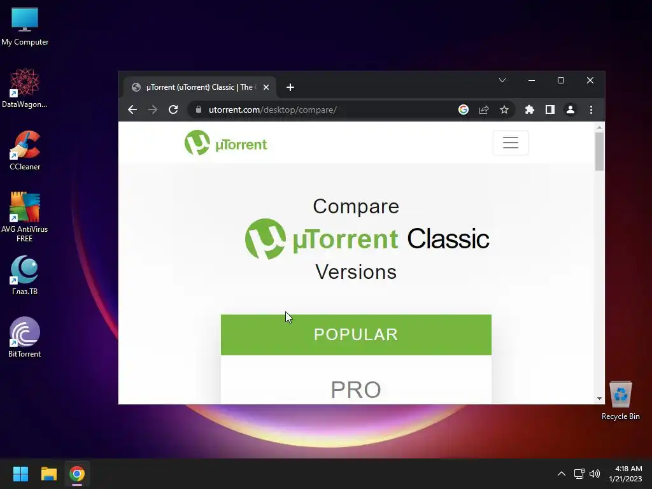Screen dimensions: 652x489
Task: Open network tray icon
Action: (579, 474)
